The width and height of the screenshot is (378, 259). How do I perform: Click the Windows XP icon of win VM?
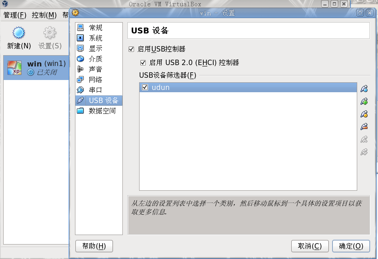(x=14, y=68)
